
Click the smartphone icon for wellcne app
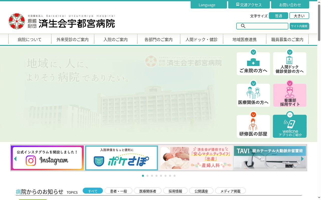[x=289, y=124]
